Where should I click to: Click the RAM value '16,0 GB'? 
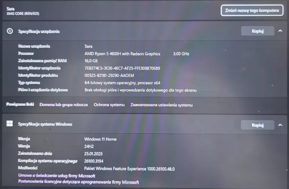[x=91, y=61]
